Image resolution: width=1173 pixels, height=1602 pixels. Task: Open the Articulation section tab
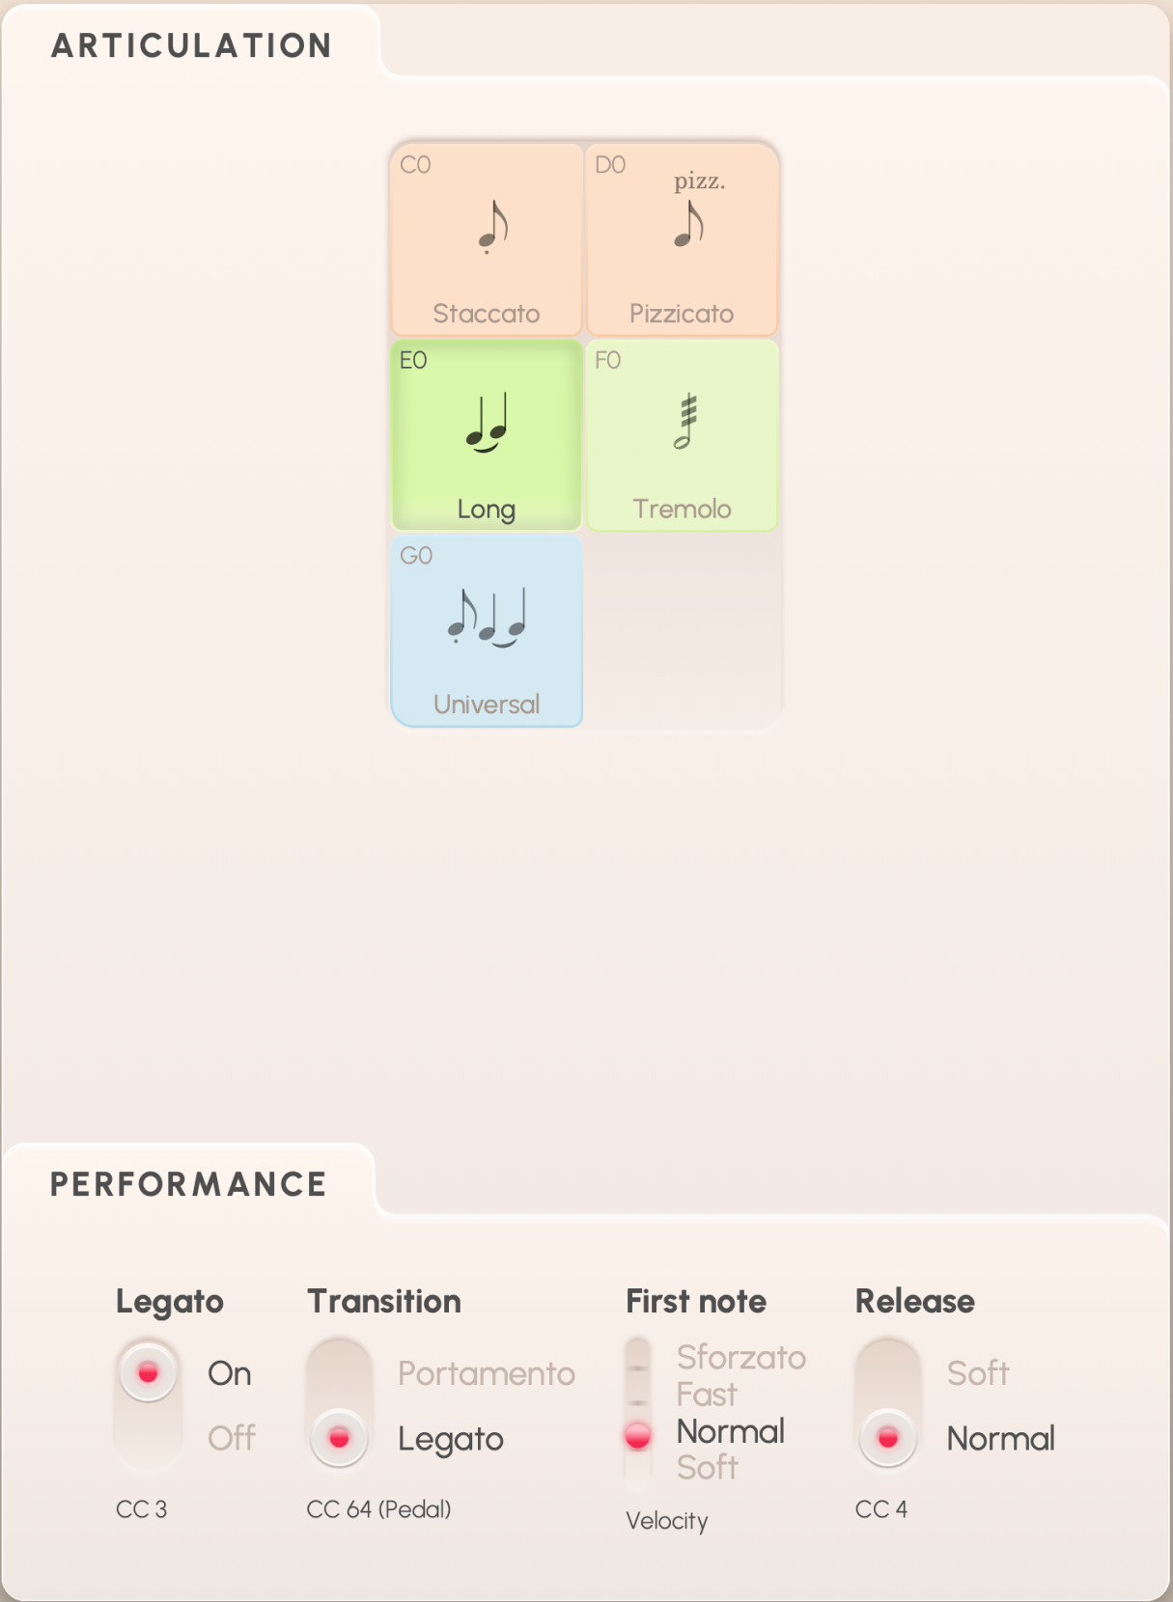tap(191, 45)
